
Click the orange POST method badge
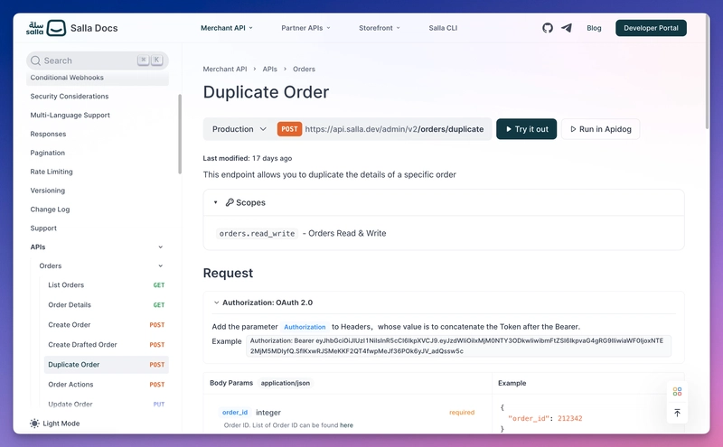289,129
